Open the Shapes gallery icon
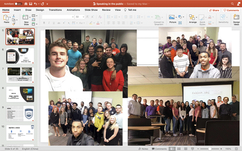Viewport: 242px width, 151px height. tap(180, 17)
